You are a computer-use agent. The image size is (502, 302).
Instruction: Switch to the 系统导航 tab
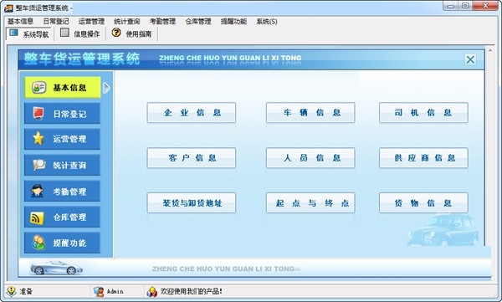(x=28, y=34)
